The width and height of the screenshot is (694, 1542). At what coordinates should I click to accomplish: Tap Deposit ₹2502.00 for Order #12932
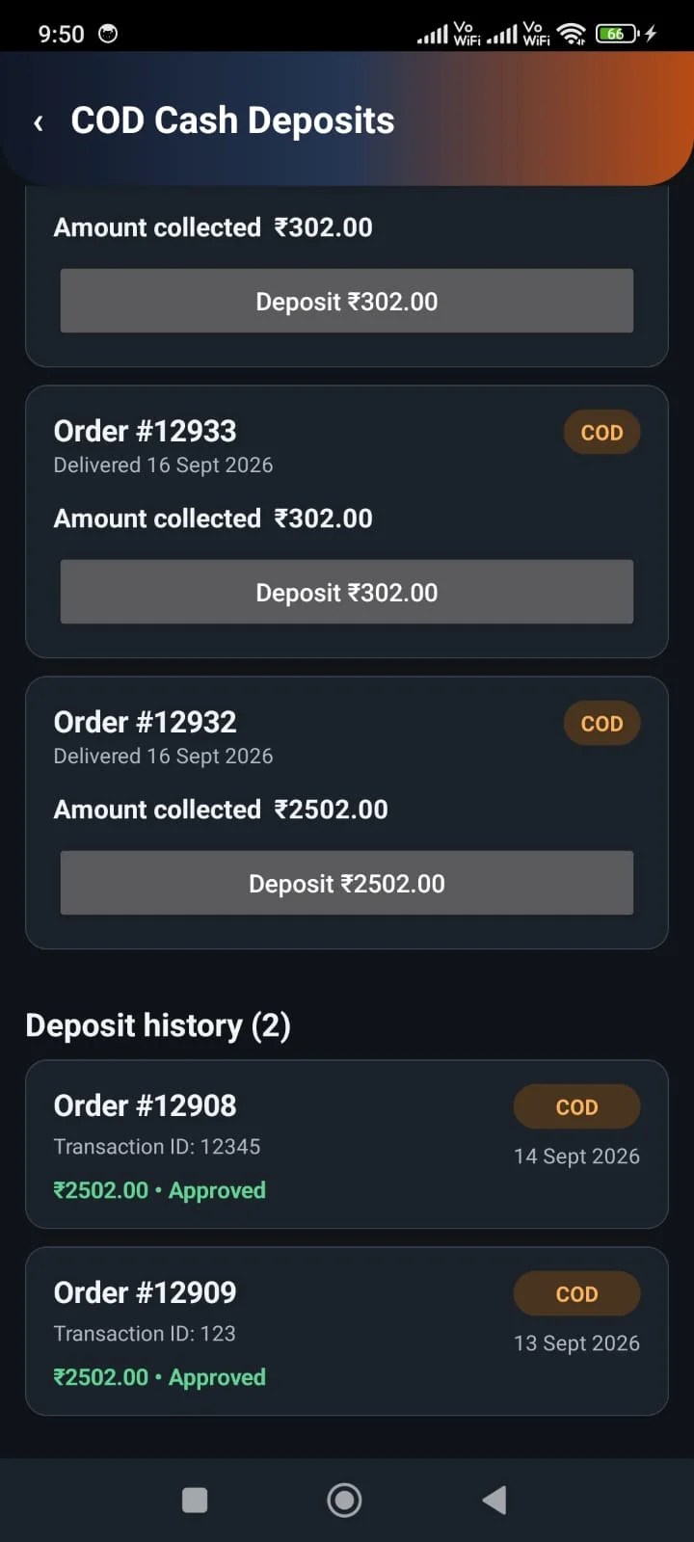pos(347,883)
